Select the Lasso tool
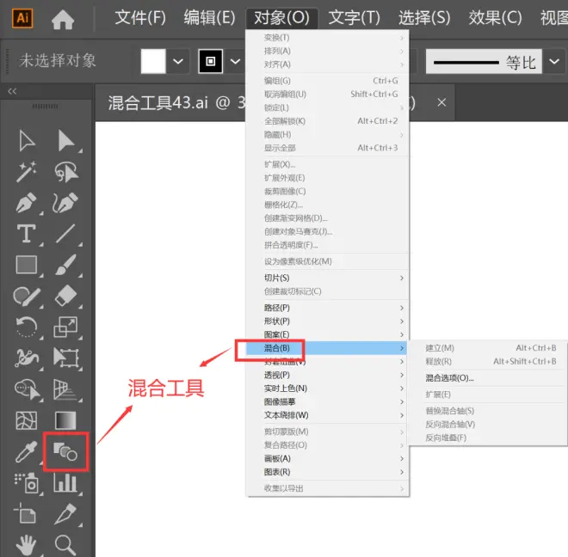Screen dimensions: 568x557 click(66, 172)
